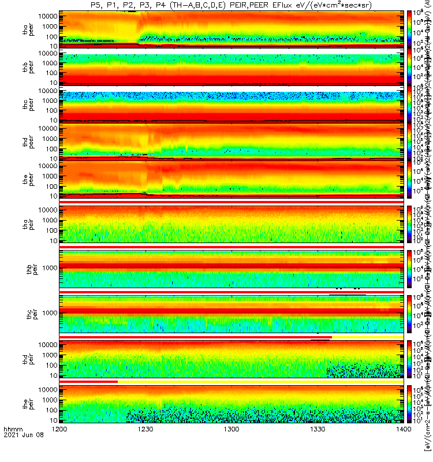This screenshot has height=462, width=433.
Task: Click inside the thb peer spectrogram panel
Action: (232, 66)
